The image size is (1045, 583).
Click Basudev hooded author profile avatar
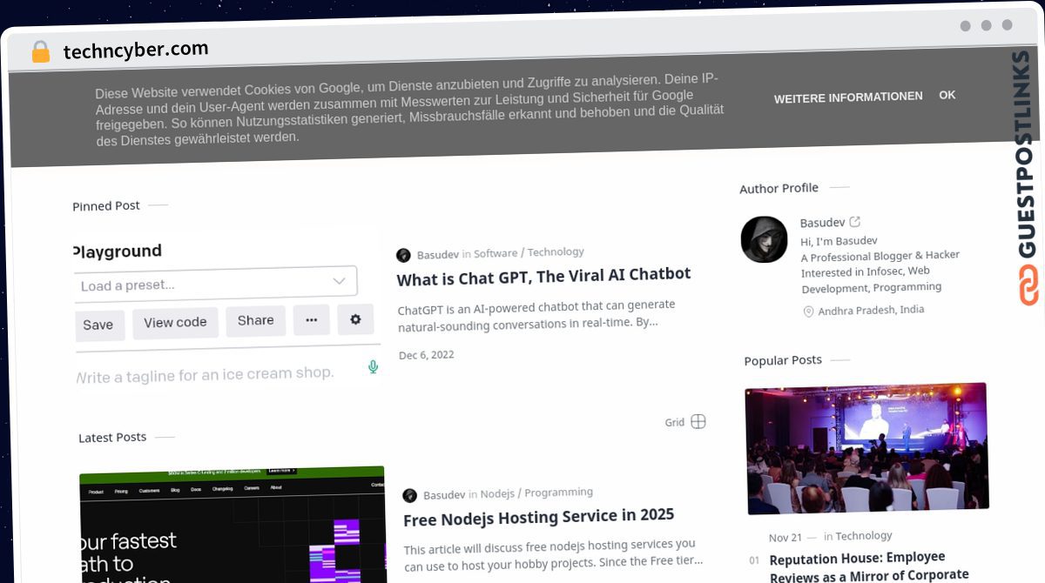764,239
